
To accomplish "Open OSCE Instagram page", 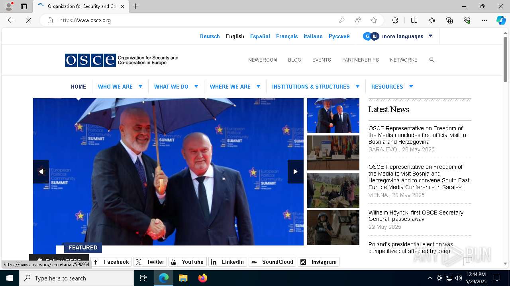I will point(318,262).
